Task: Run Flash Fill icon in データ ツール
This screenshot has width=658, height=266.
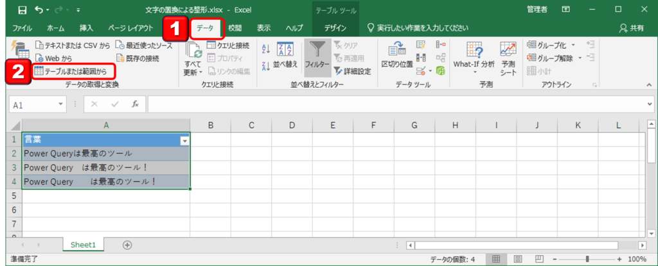Action: [421, 44]
